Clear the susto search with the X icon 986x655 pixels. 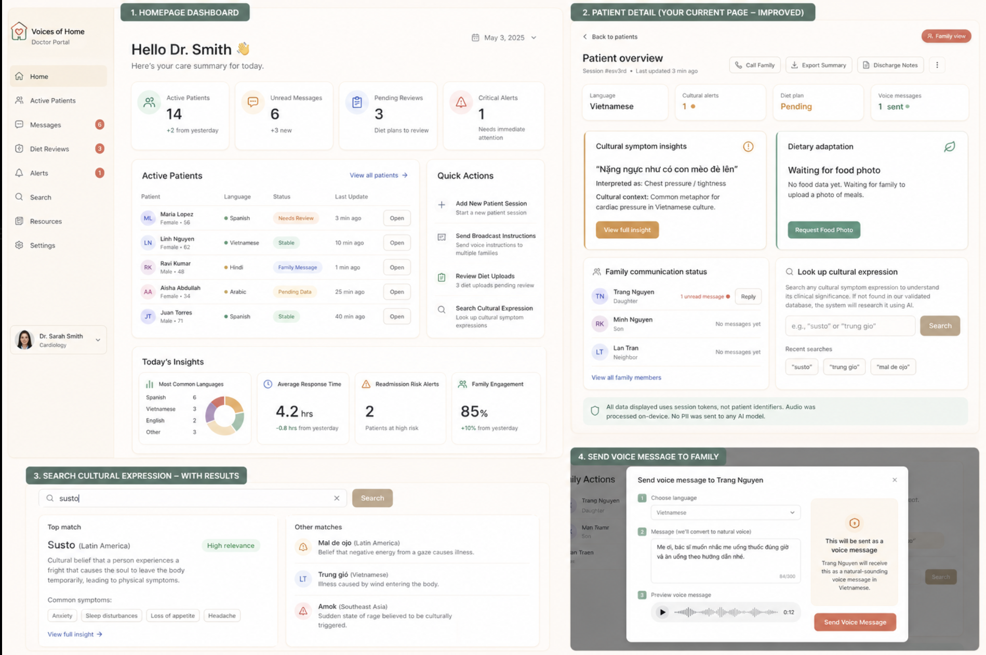tap(337, 498)
